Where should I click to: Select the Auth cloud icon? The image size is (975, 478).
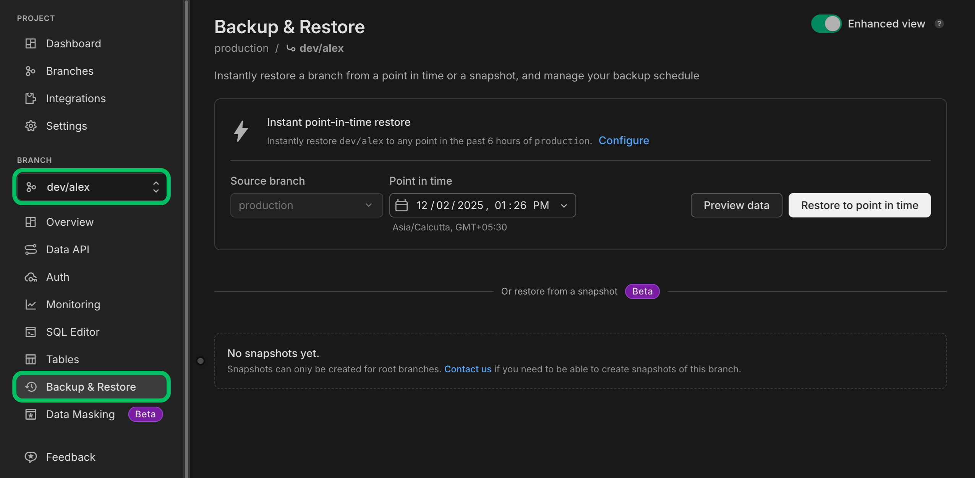pos(31,277)
